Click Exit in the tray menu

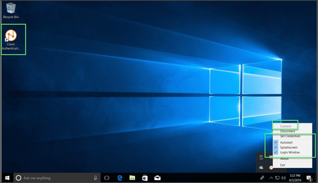point(283,165)
